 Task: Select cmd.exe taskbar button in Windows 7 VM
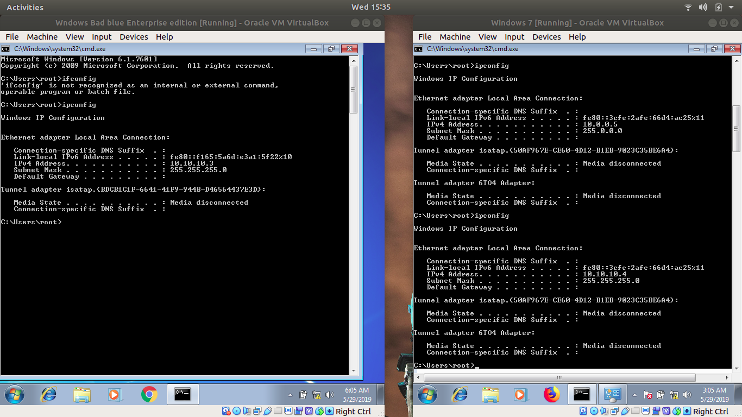pos(582,394)
